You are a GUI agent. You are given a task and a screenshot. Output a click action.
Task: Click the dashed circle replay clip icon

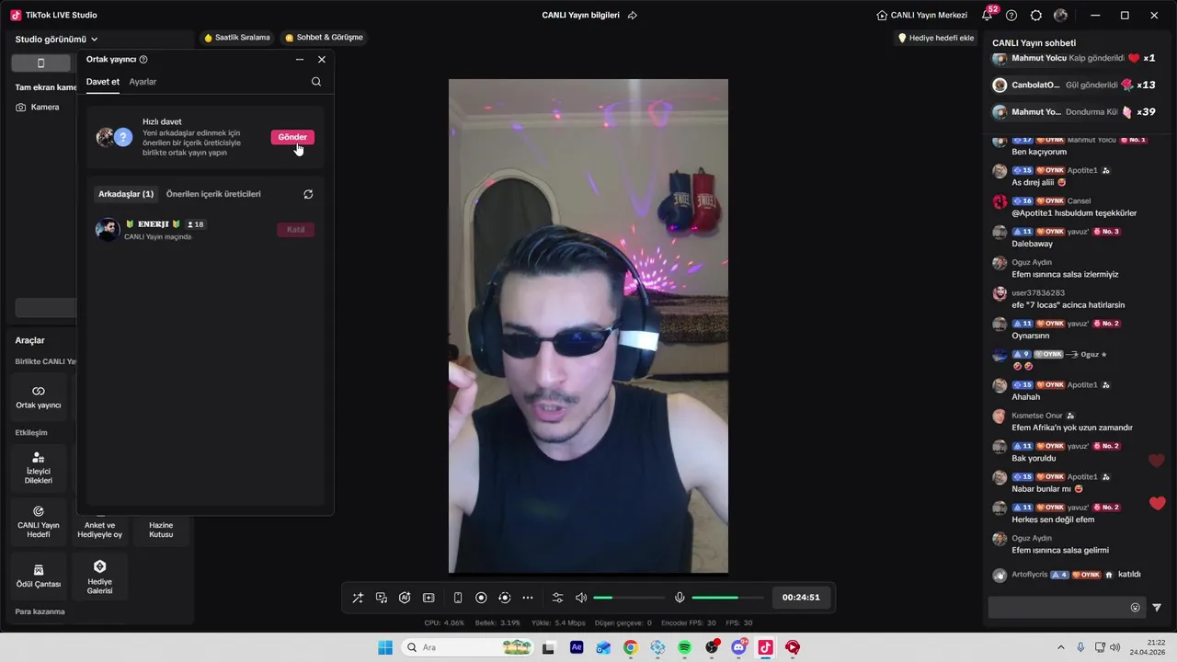tap(504, 598)
